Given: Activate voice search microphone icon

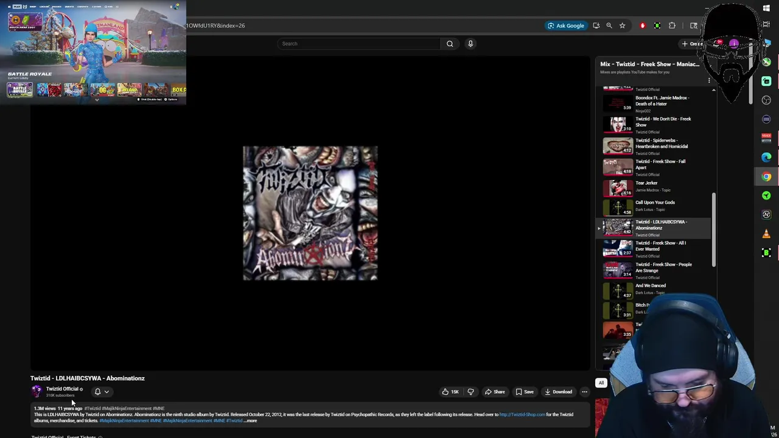Looking at the screenshot, I should 470,44.
